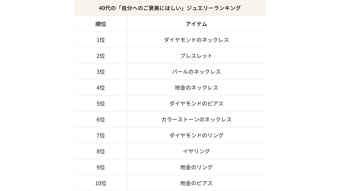340x191 pixels.
Task: Click the 地金のネックレス item cell
Action: [196, 88]
